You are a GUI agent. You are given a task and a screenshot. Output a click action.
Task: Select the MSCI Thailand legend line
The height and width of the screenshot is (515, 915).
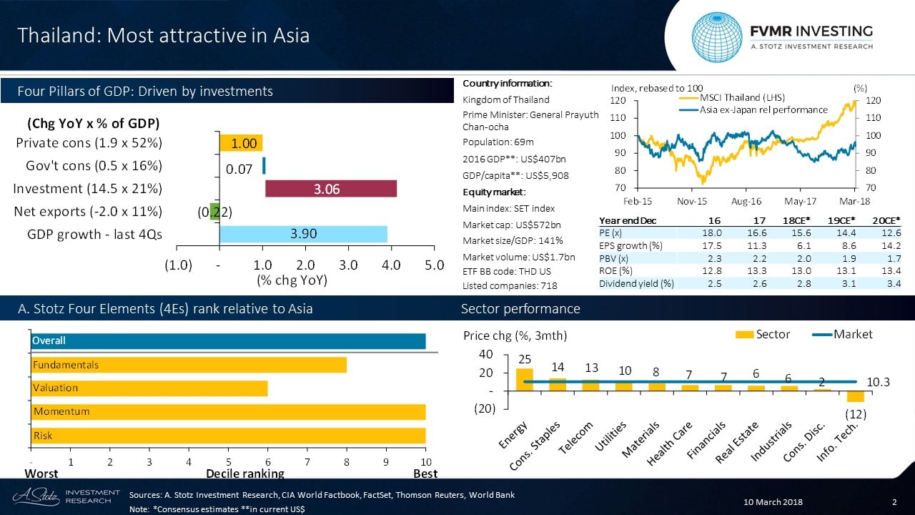(x=688, y=97)
